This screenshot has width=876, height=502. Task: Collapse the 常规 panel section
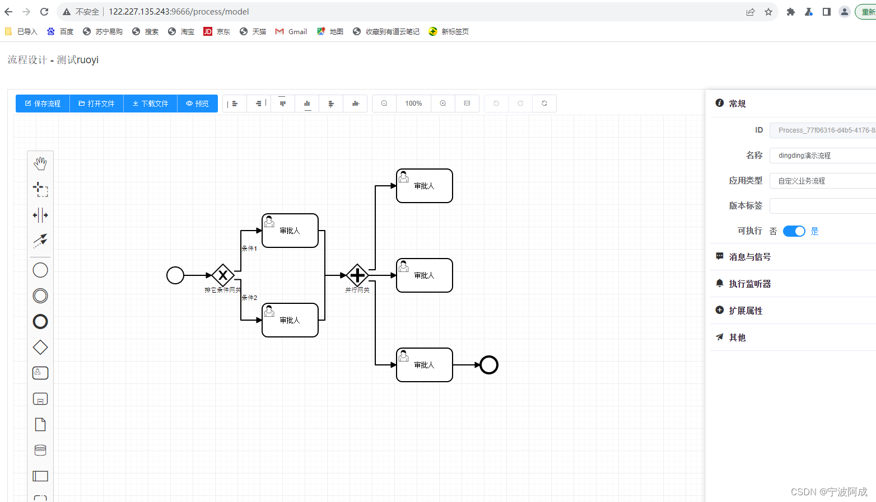793,104
